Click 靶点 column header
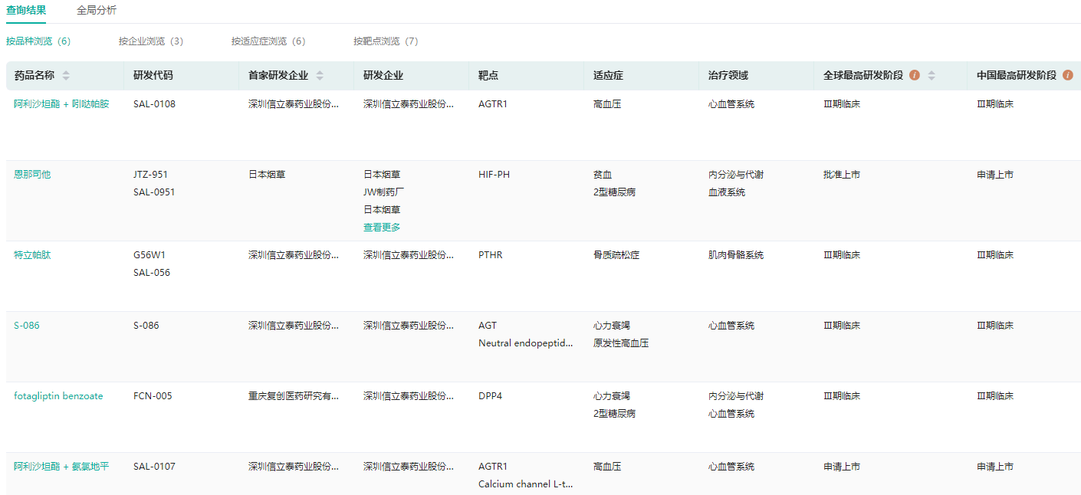 pos(488,76)
